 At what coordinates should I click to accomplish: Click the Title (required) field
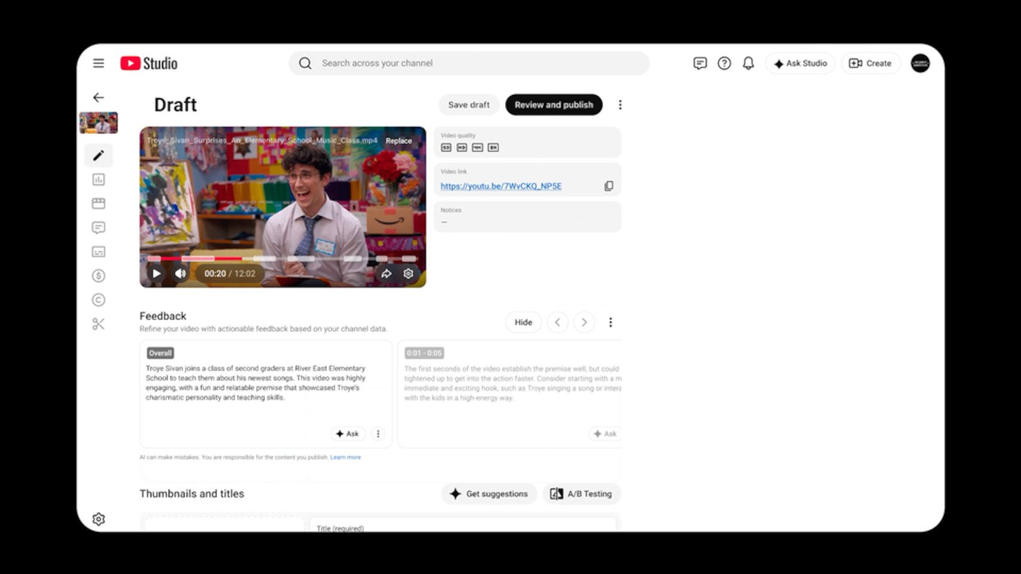[x=463, y=525]
